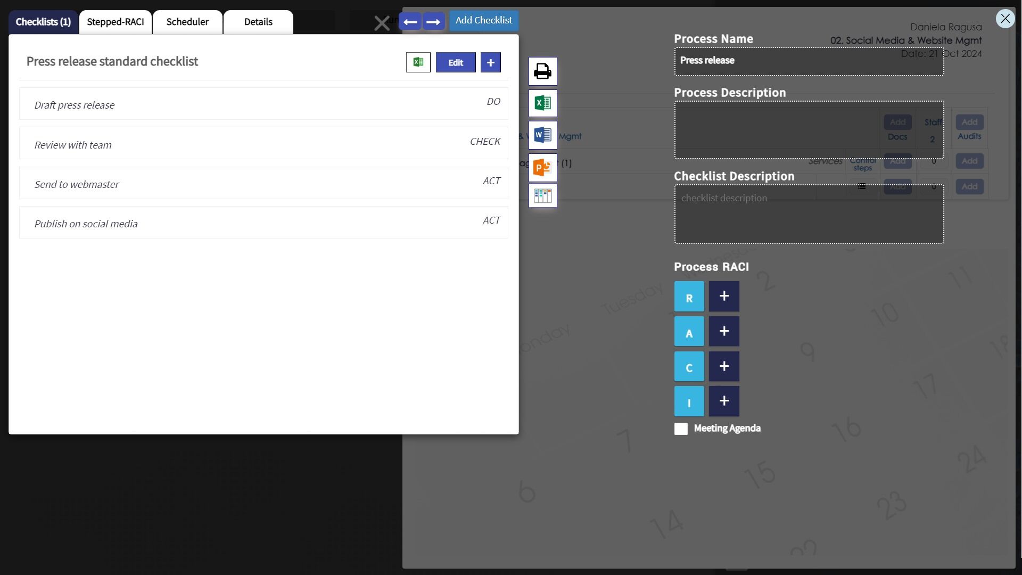Add an Accountable person with plus button
The image size is (1022, 575).
pyautogui.click(x=724, y=332)
